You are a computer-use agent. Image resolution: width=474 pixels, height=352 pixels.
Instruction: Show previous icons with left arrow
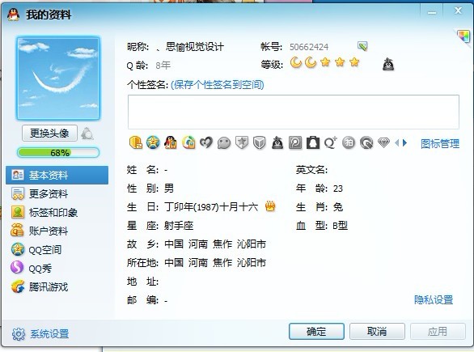(x=397, y=142)
